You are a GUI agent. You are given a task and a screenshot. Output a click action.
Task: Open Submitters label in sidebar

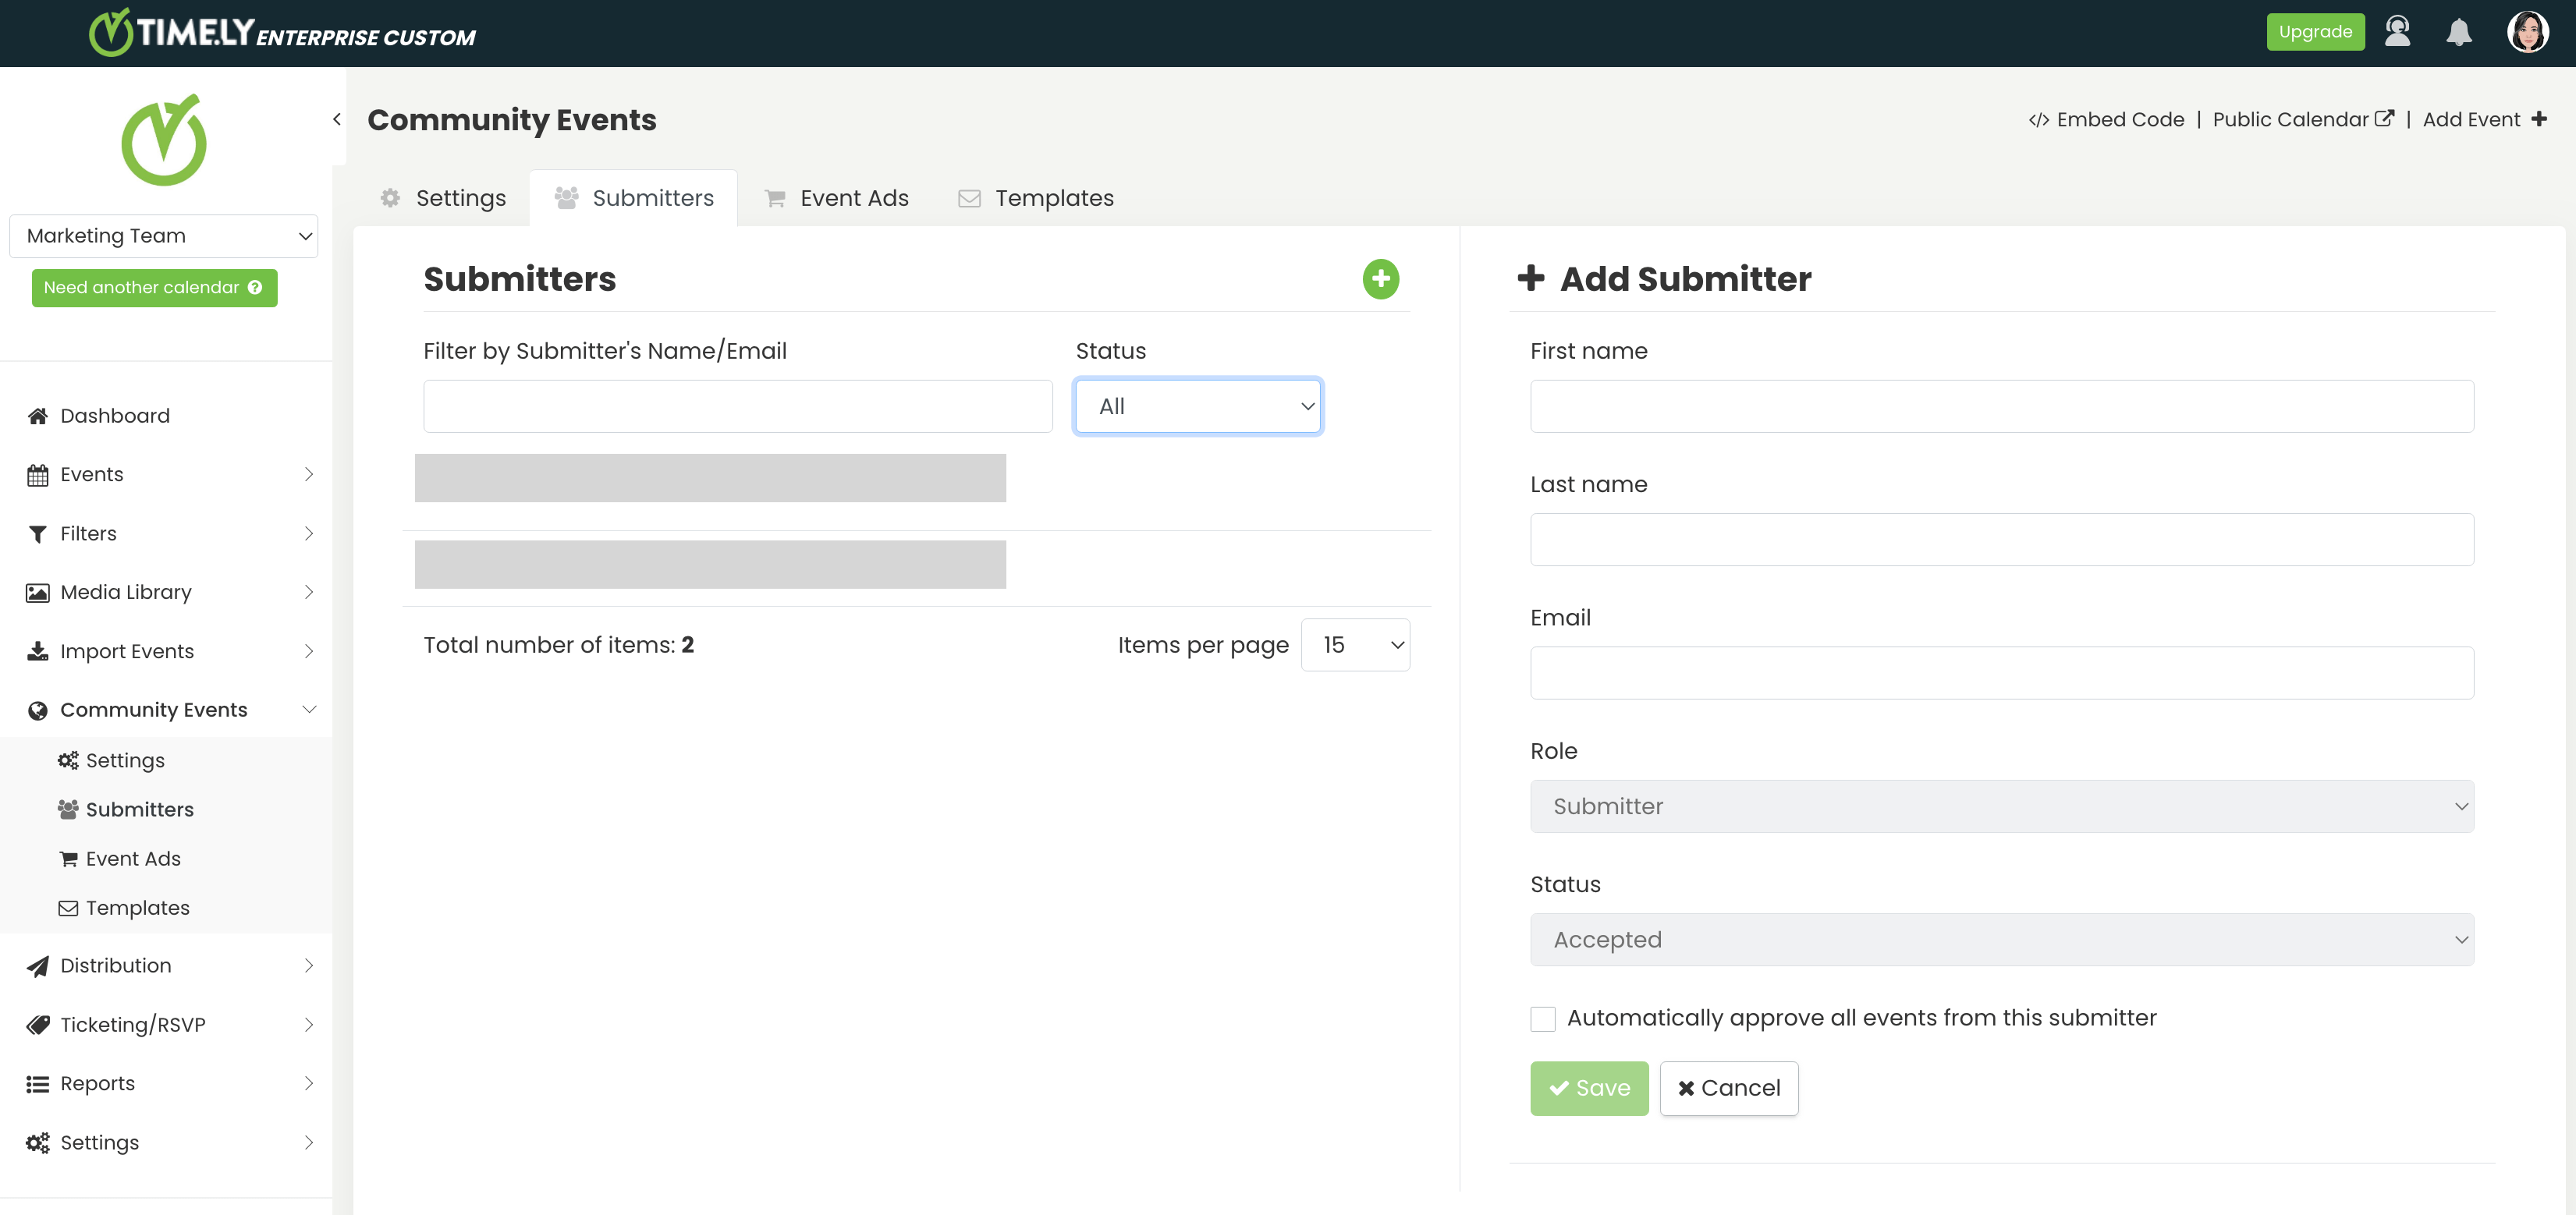(140, 810)
